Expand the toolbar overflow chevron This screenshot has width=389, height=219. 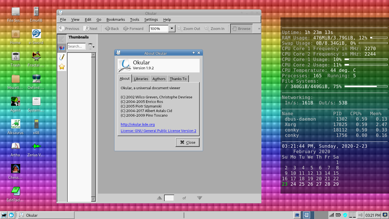coord(259,29)
